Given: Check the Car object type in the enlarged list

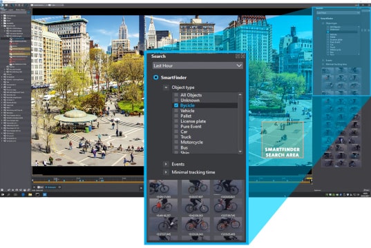Looking at the screenshot, I should click(176, 132).
